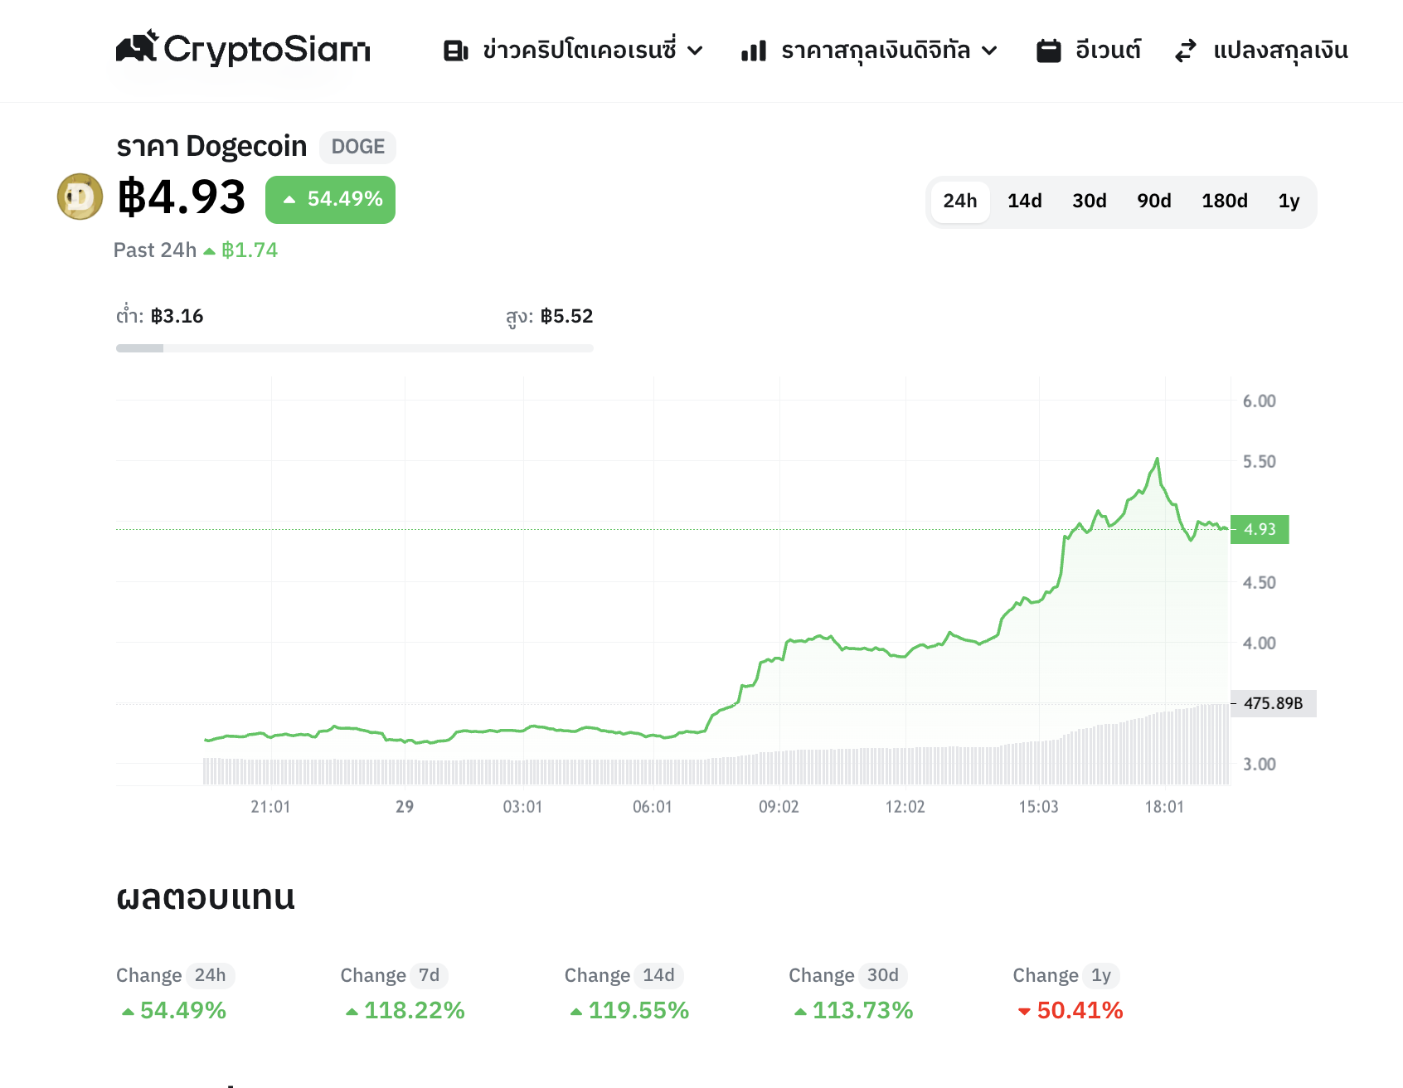Click the สูง: ฿5.52 high value
The height and width of the screenshot is (1088, 1403).
549,317
